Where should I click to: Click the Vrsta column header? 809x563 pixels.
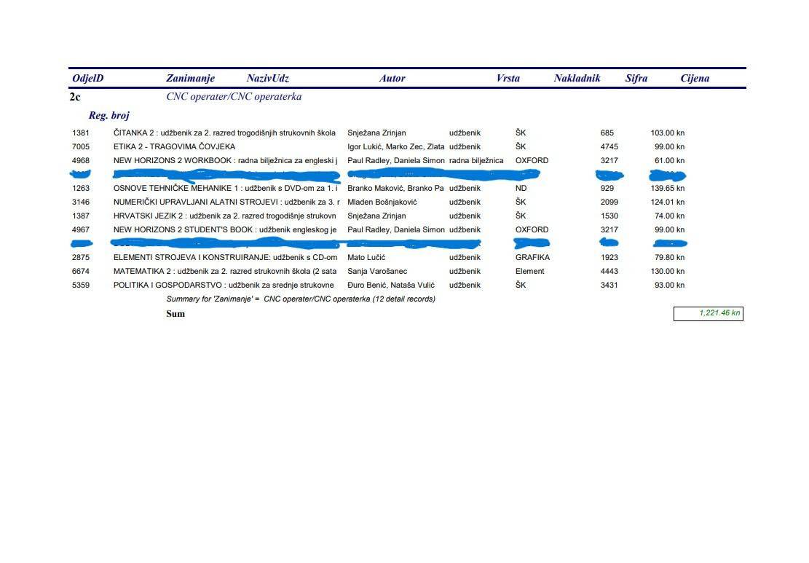point(508,79)
